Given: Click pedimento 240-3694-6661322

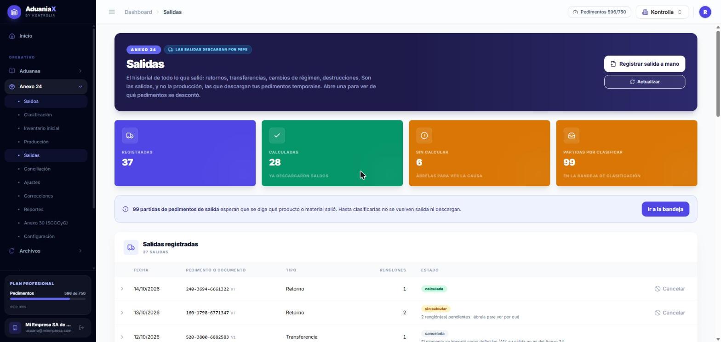Looking at the screenshot, I should pos(207,289).
